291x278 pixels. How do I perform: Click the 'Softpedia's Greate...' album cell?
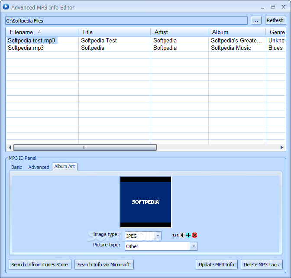pos(236,40)
